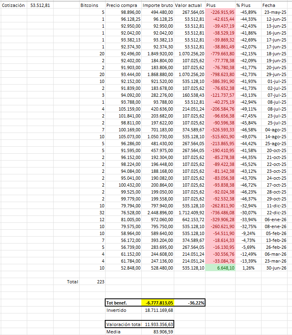Image resolution: width=292 pixels, height=335 pixels.
Task: Click the Importe bruto header cell
Action: click(158, 5)
